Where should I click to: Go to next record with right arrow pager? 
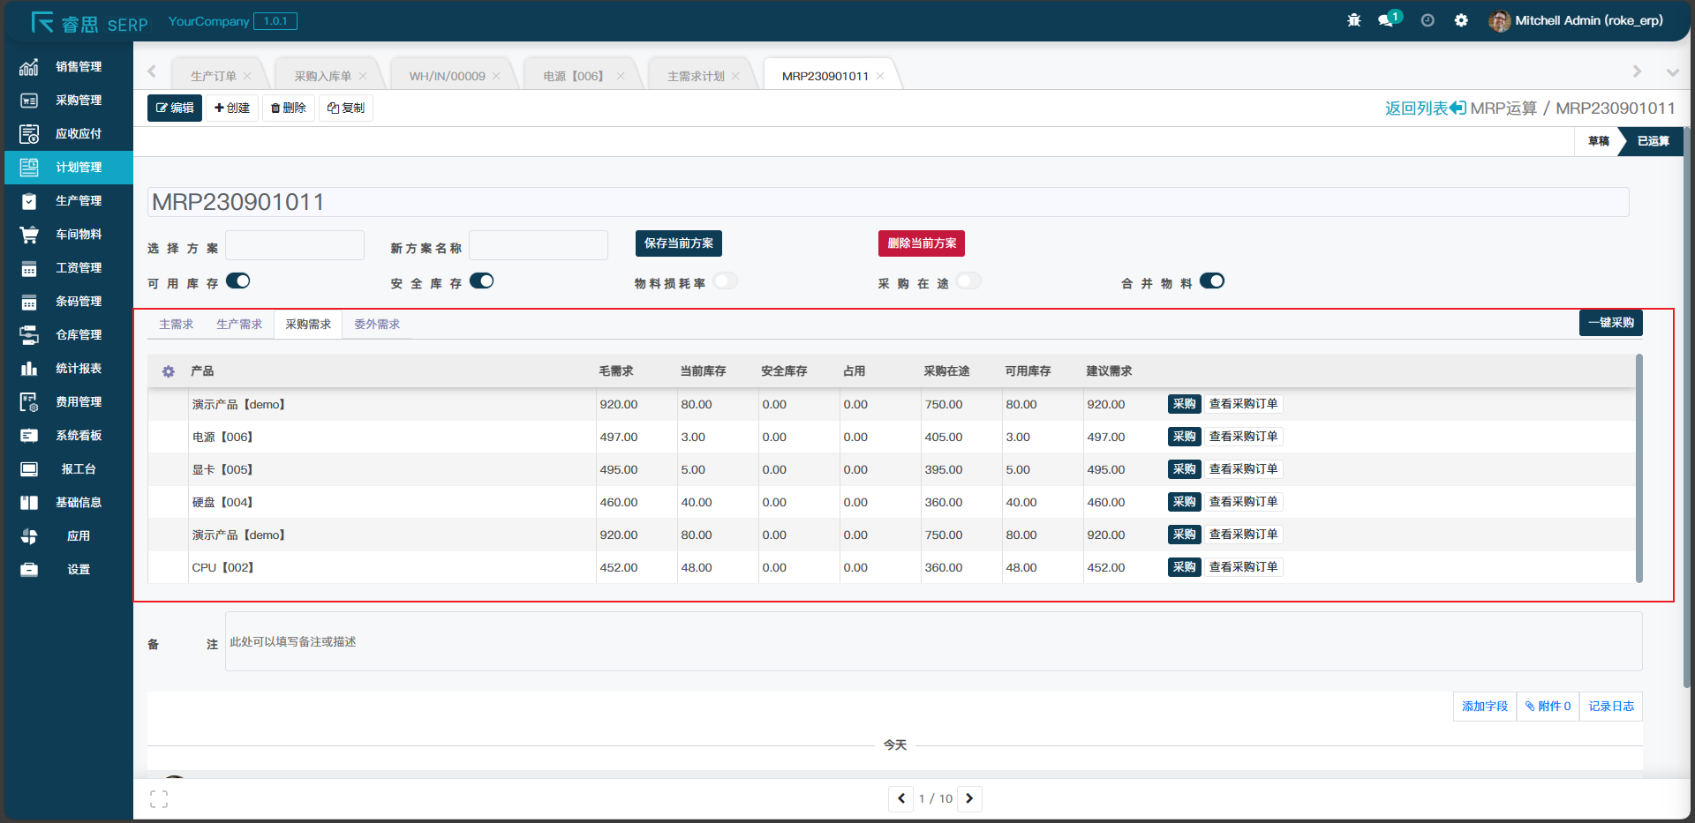[969, 798]
